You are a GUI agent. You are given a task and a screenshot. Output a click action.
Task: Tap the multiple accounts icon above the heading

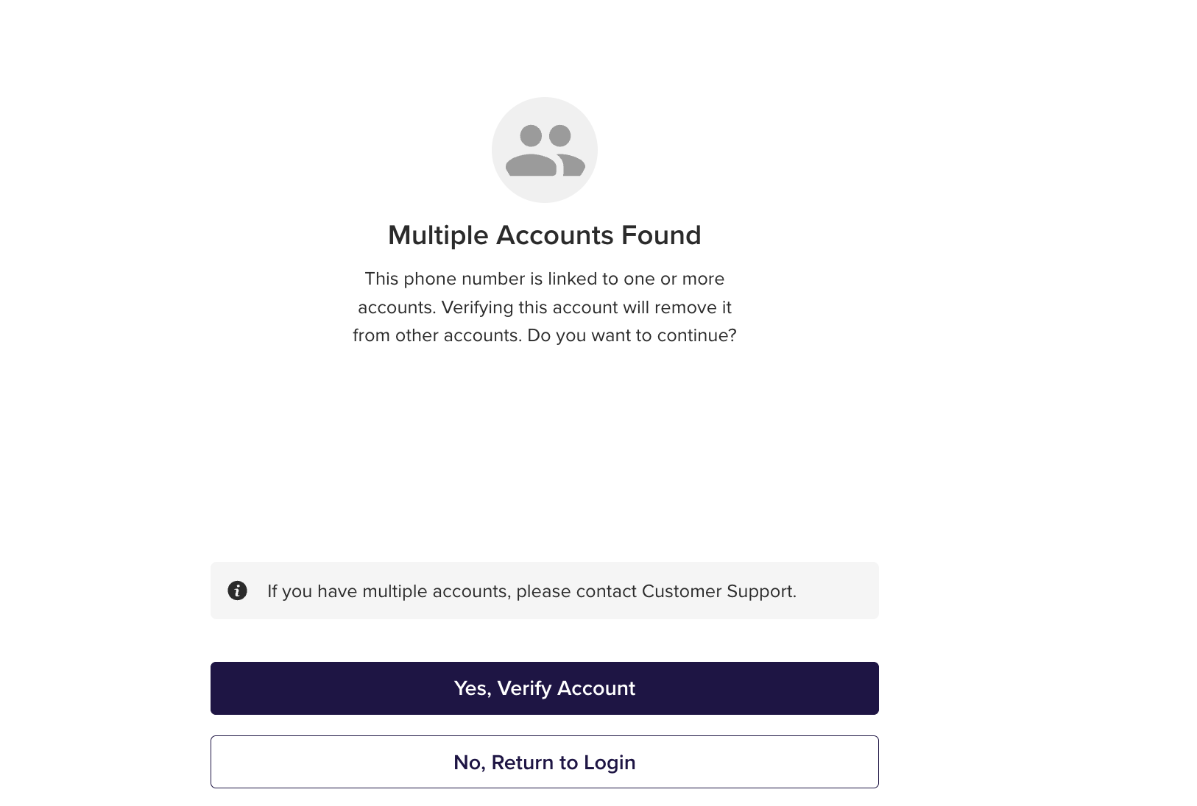(x=544, y=150)
